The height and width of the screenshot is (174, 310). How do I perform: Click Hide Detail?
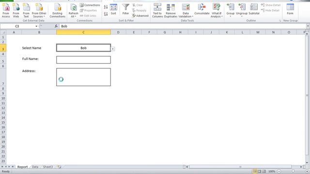coord(270,11)
